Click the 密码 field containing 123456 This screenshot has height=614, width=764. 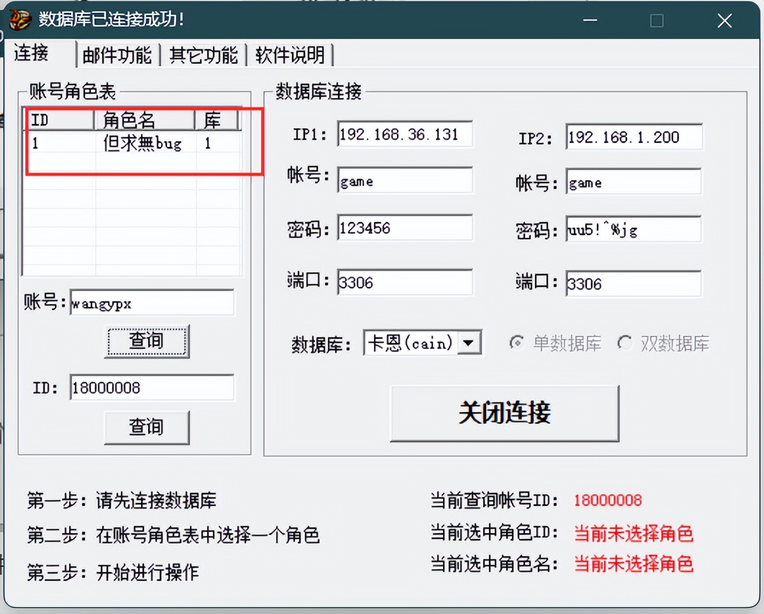(404, 228)
